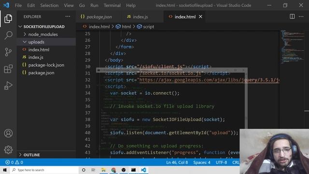The height and width of the screenshot is (174, 309).
Task: Open the Accounts menu icon
Action: [8, 133]
